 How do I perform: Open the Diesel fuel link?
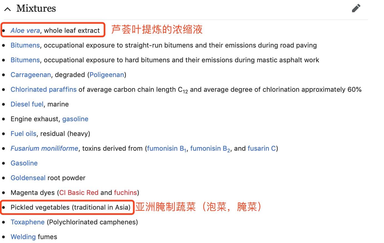pos(27,104)
